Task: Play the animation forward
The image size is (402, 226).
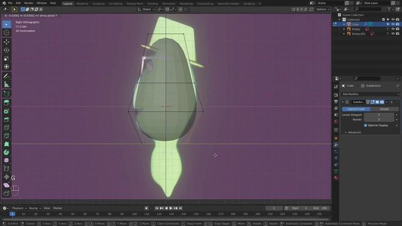Action: pos(171,208)
